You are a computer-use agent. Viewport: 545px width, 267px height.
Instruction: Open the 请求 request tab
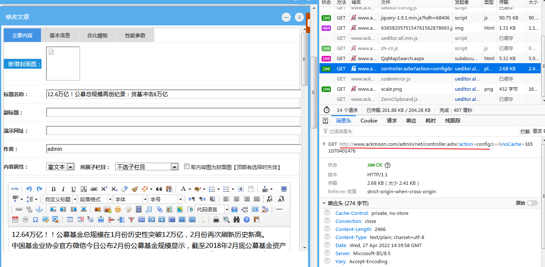coord(392,121)
